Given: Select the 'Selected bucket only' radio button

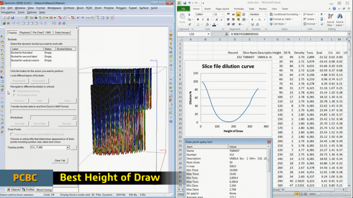Looking at the screenshot, I should click(14, 91).
